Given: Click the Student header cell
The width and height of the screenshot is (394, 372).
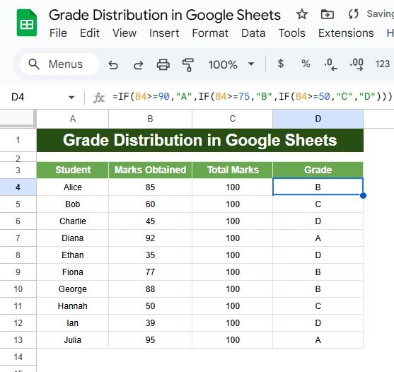Looking at the screenshot, I should click(73, 170).
